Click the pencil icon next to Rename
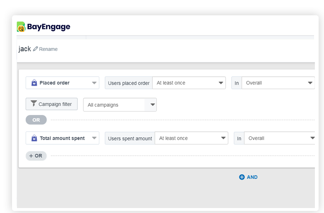Viewport: 324px width, 213px height. click(36, 49)
